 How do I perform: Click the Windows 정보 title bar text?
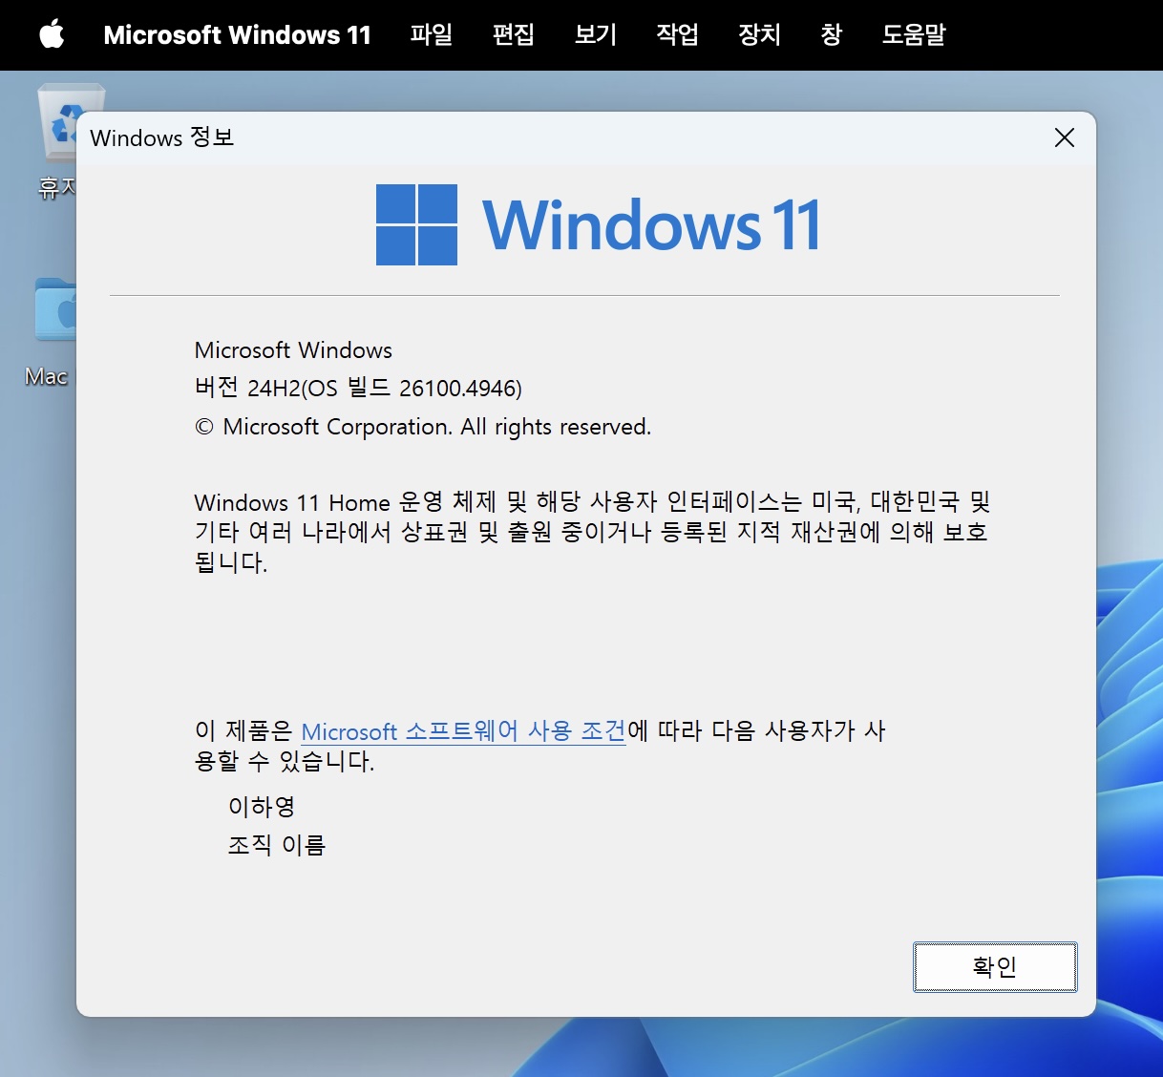point(162,137)
